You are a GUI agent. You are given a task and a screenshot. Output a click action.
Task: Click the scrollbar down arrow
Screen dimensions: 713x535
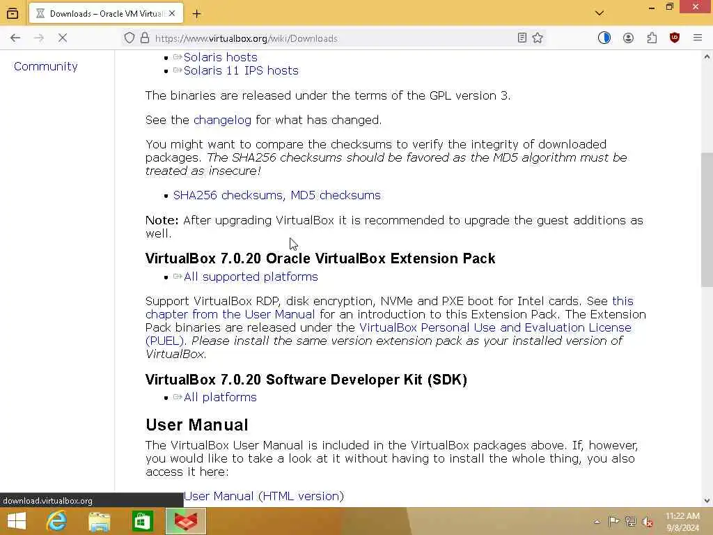[x=707, y=501]
